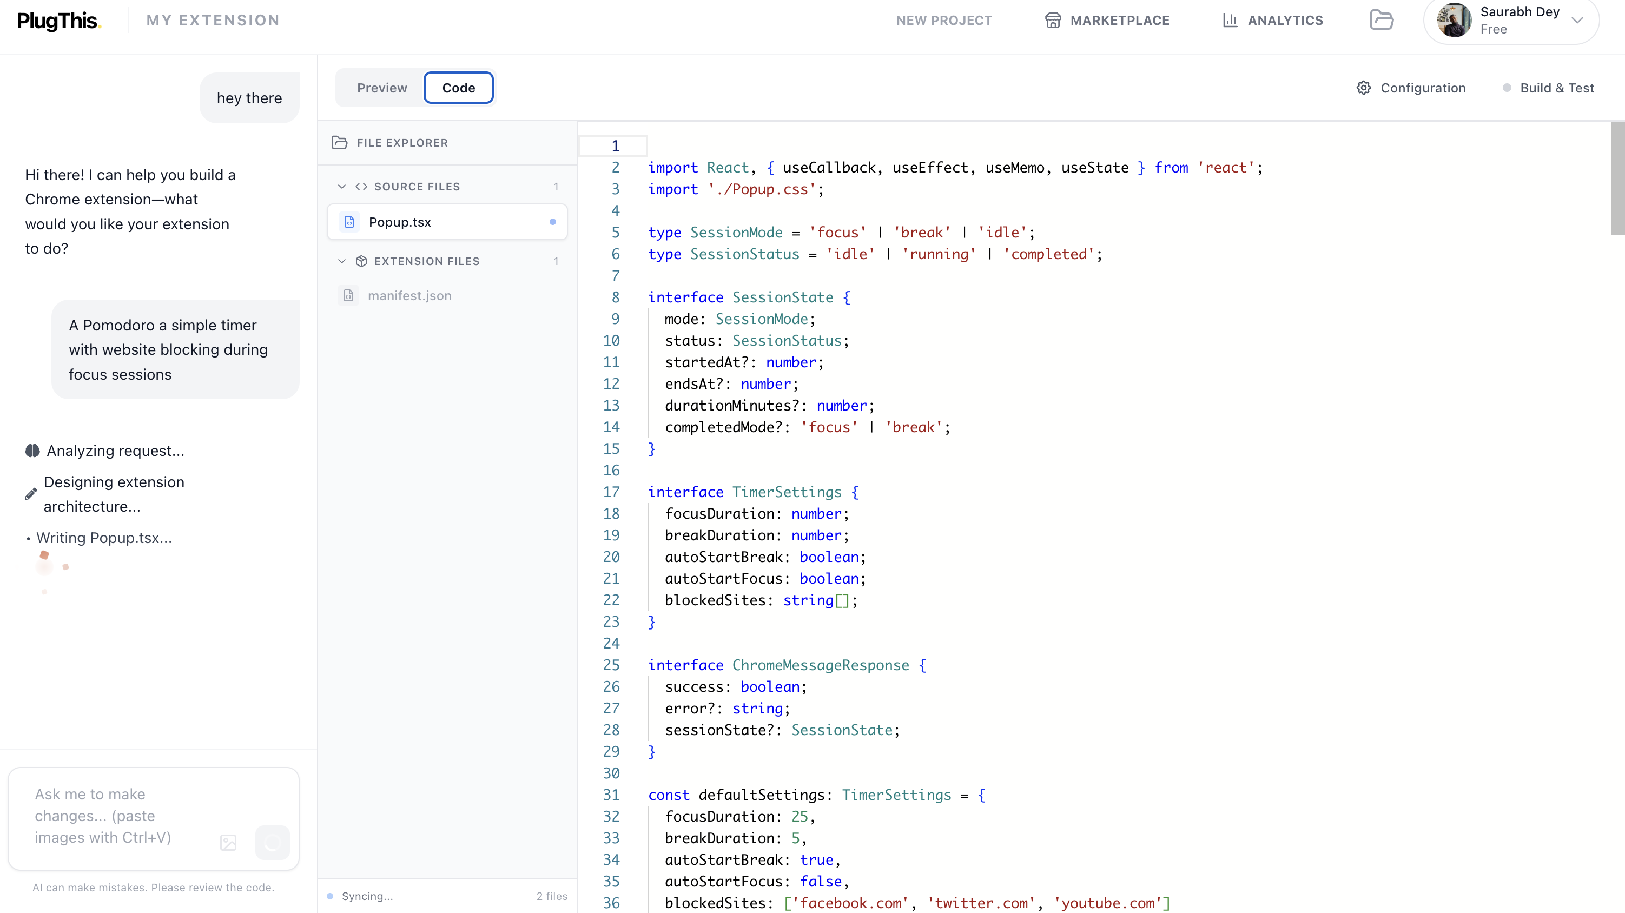This screenshot has height=913, width=1625.
Task: Open Analytics via the chart icon
Action: (1230, 19)
